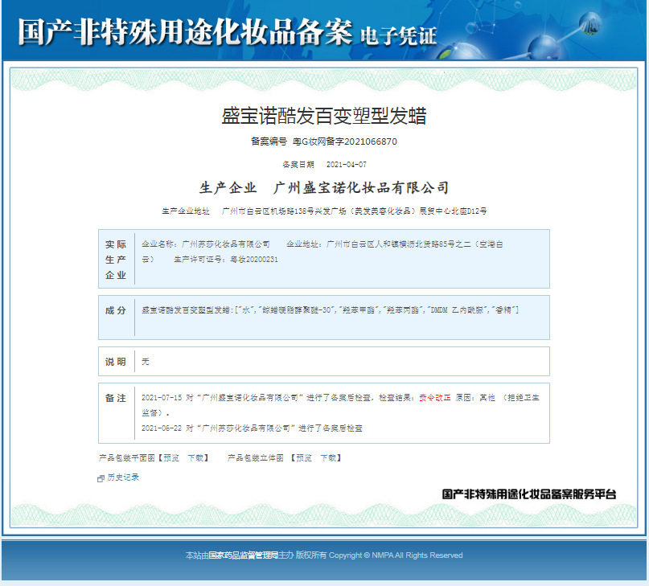
Task: Click the 说明 section label
Action: pyautogui.click(x=116, y=362)
